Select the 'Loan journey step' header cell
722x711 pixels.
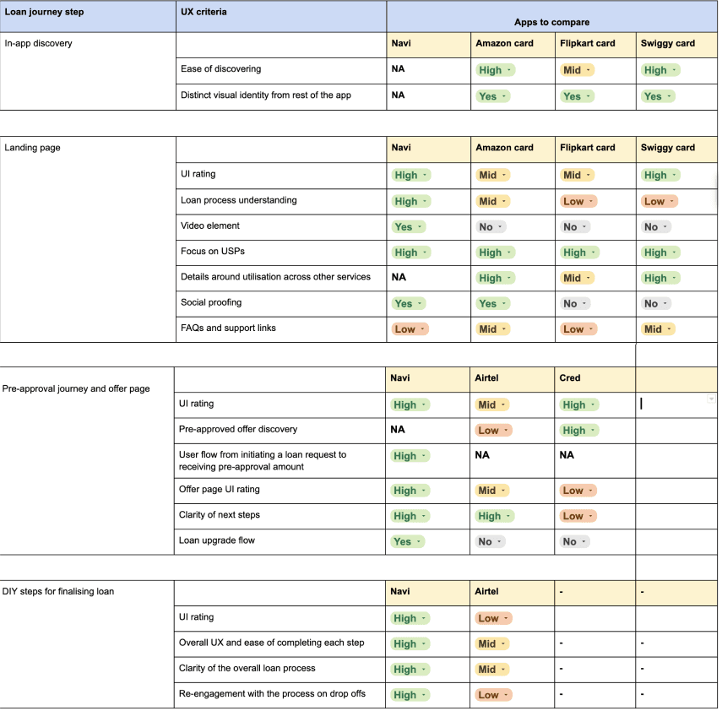click(x=88, y=17)
